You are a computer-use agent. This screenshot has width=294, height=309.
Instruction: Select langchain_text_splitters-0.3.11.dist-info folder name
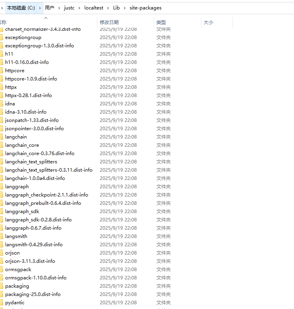[49, 170]
